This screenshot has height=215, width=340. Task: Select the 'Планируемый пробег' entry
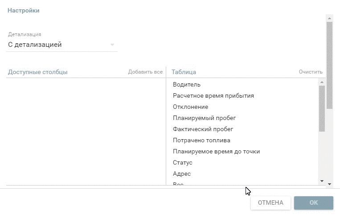tap(204, 118)
